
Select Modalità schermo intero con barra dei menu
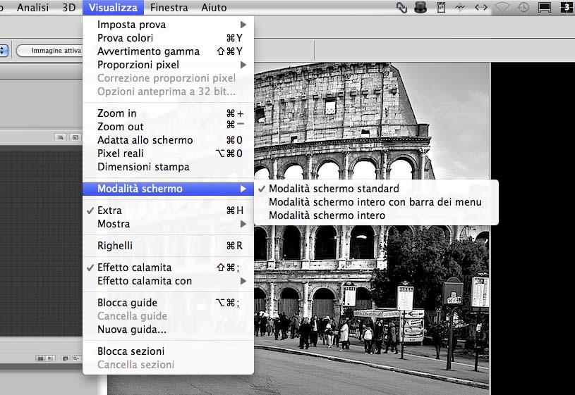point(376,202)
